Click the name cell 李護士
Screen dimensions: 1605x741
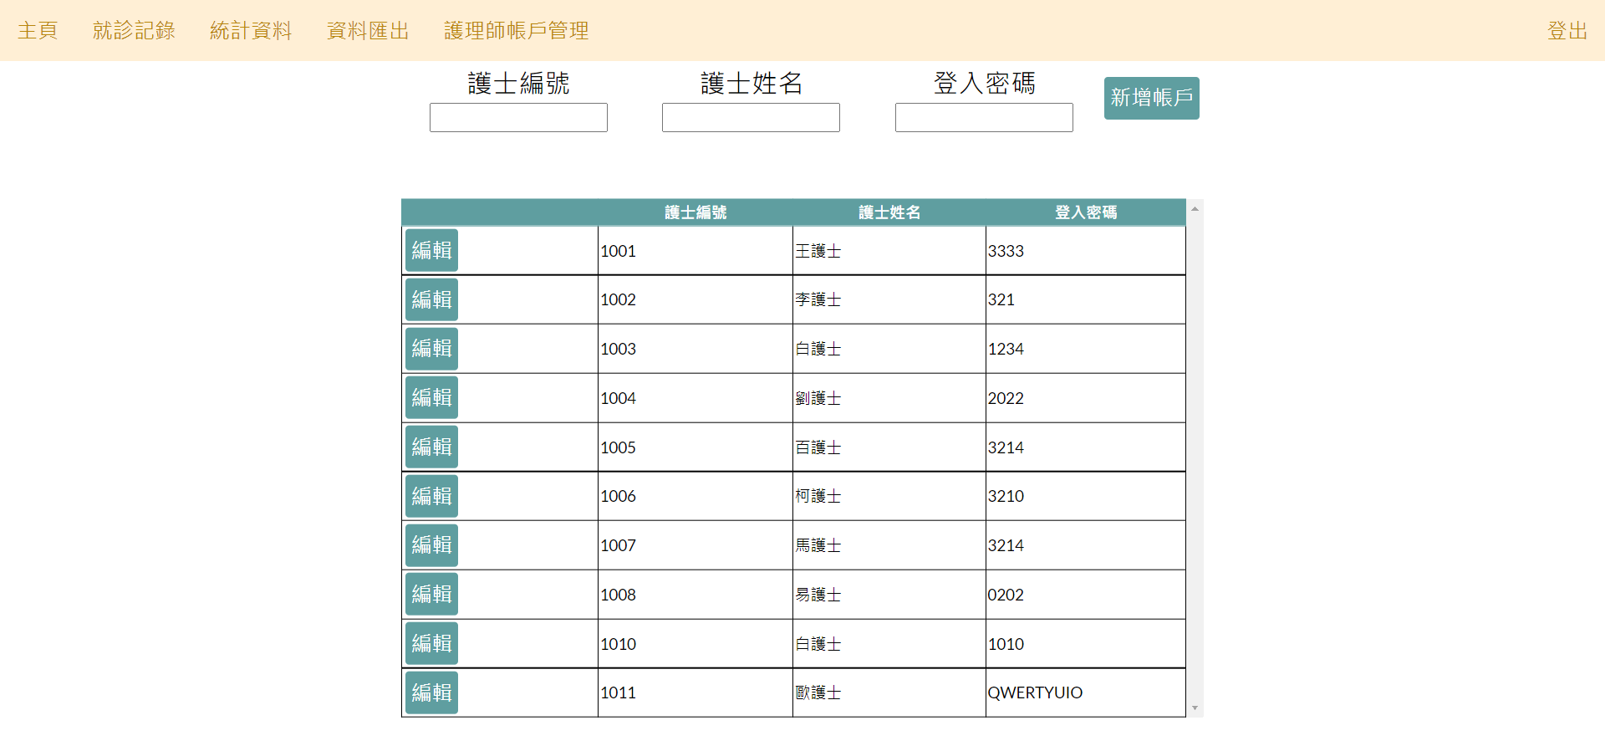click(x=889, y=299)
